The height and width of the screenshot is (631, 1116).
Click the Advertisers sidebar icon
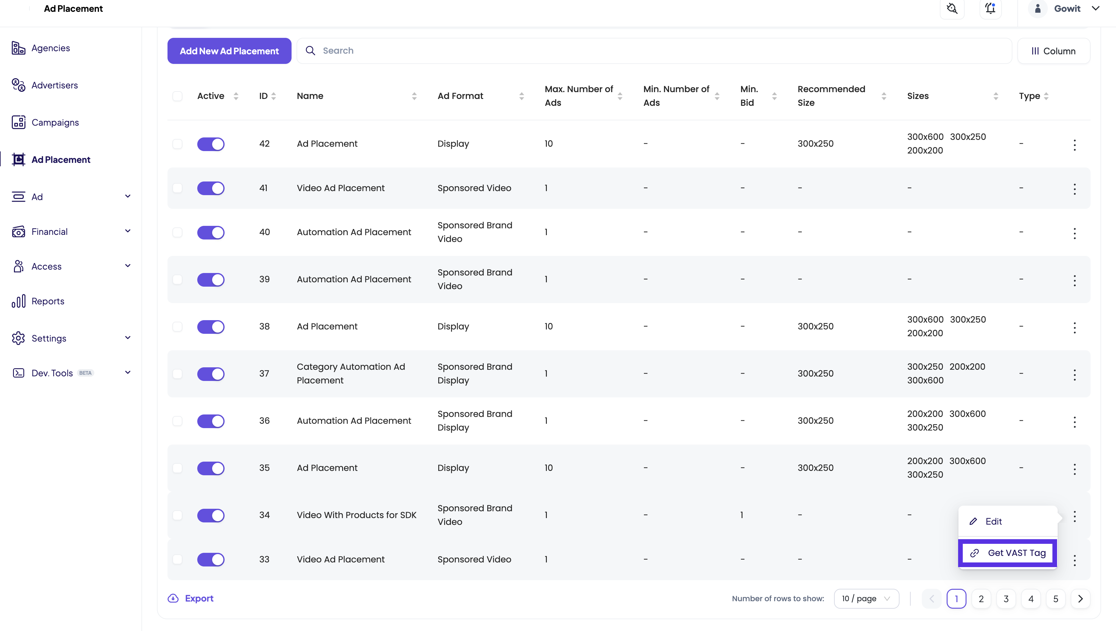(x=18, y=85)
